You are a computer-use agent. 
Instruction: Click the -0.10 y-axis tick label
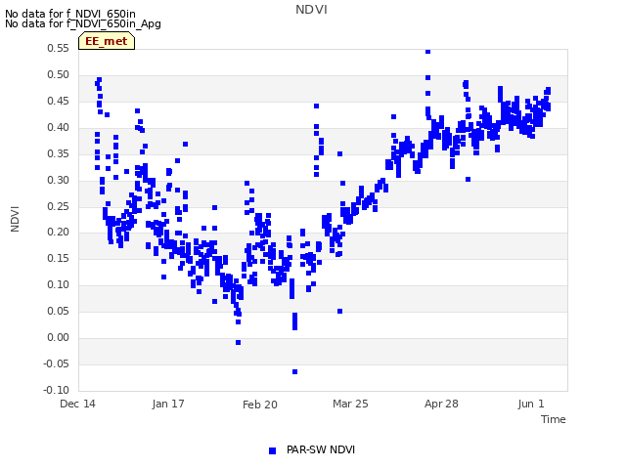tap(57, 390)
